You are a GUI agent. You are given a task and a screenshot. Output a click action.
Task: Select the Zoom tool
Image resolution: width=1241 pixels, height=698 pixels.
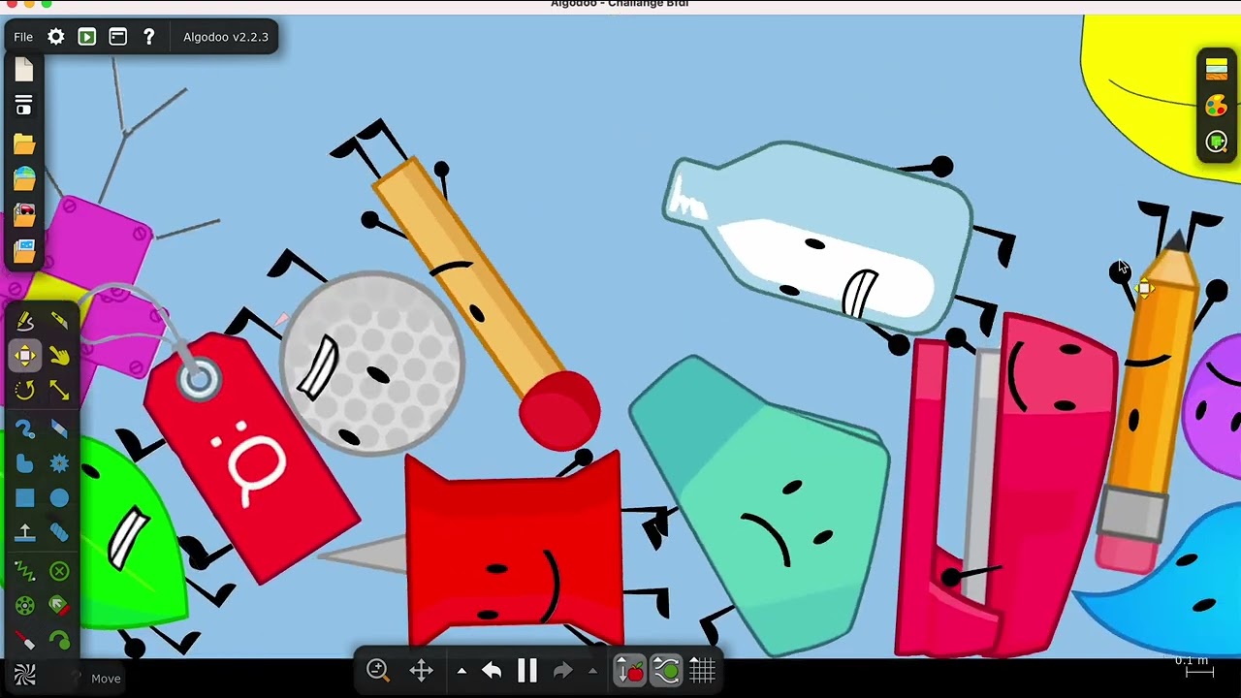[378, 670]
